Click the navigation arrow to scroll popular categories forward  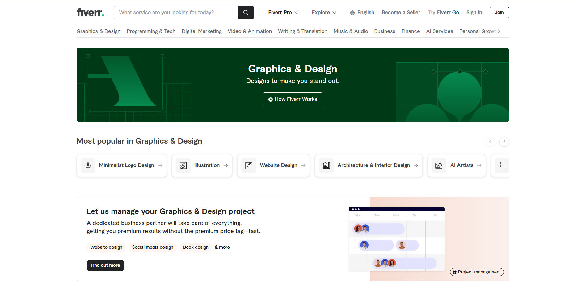[504, 141]
